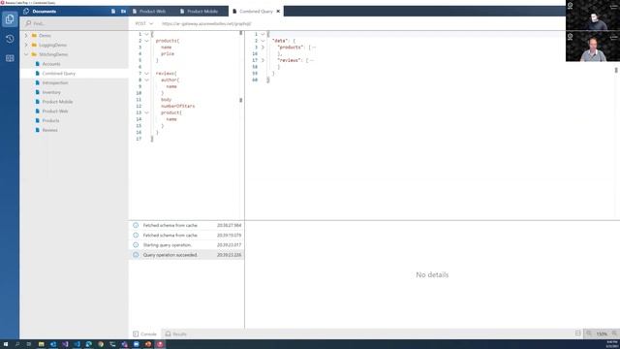Expand the "reviews" array in response
This screenshot has height=349, width=620.
263,60
